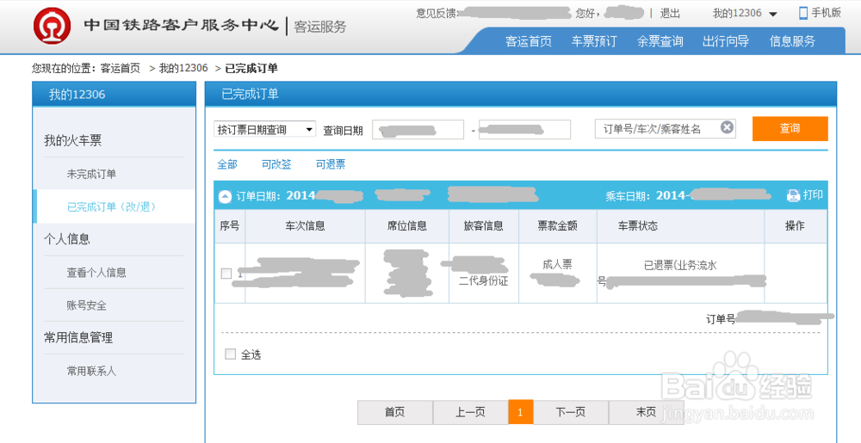The width and height of the screenshot is (861, 443).
Task: Open 账号安全 in the sidebar
Action: [x=87, y=305]
